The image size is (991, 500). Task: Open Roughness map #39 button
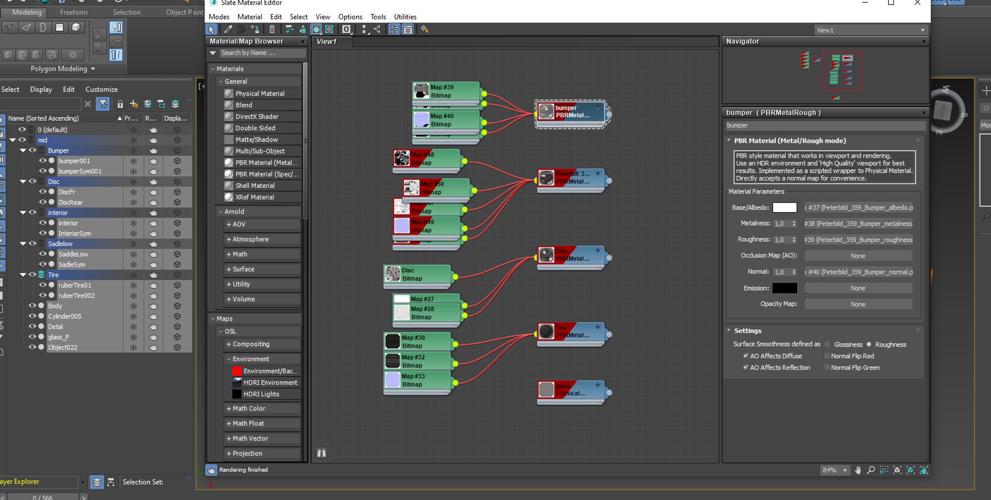[858, 240]
